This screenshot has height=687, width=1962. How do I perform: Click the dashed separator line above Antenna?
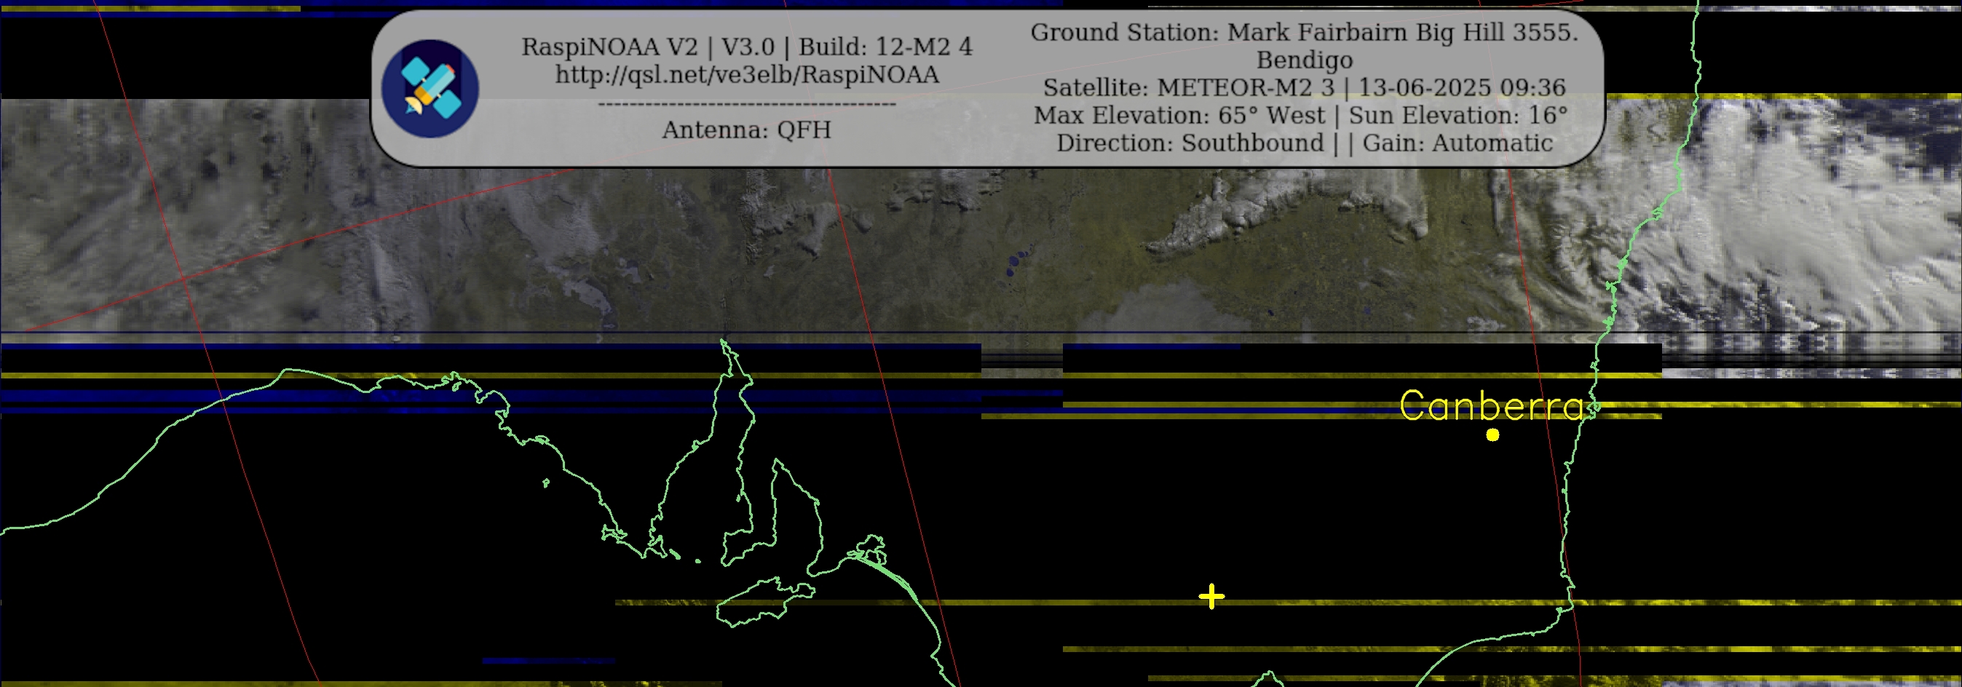coord(746,103)
